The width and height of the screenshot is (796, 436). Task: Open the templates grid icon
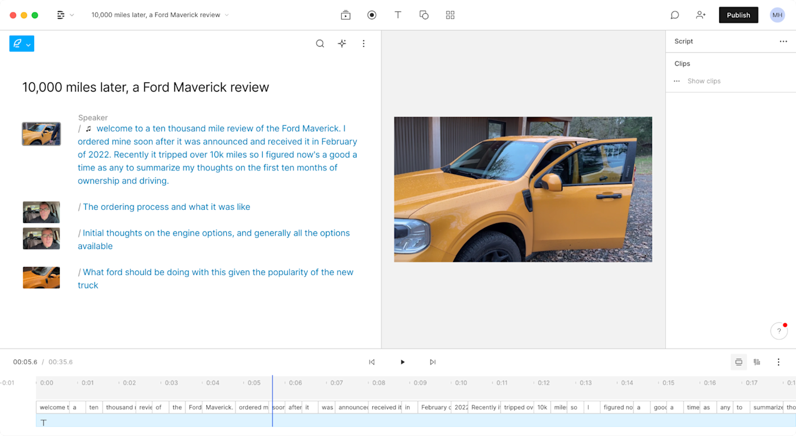pyautogui.click(x=450, y=15)
